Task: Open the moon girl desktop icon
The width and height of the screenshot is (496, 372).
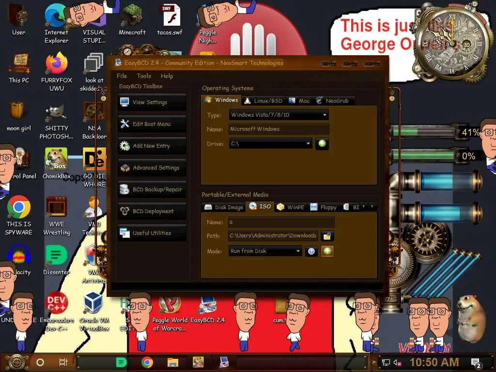Action: [19, 116]
